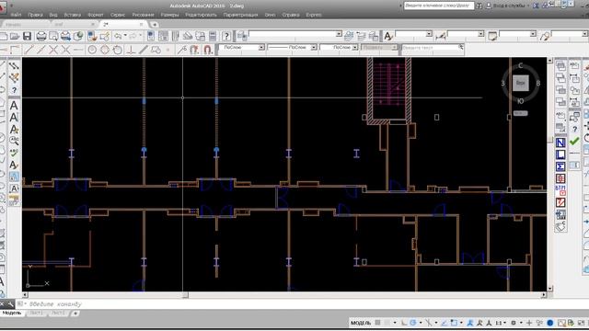Click the Plot printer icon

point(41,36)
